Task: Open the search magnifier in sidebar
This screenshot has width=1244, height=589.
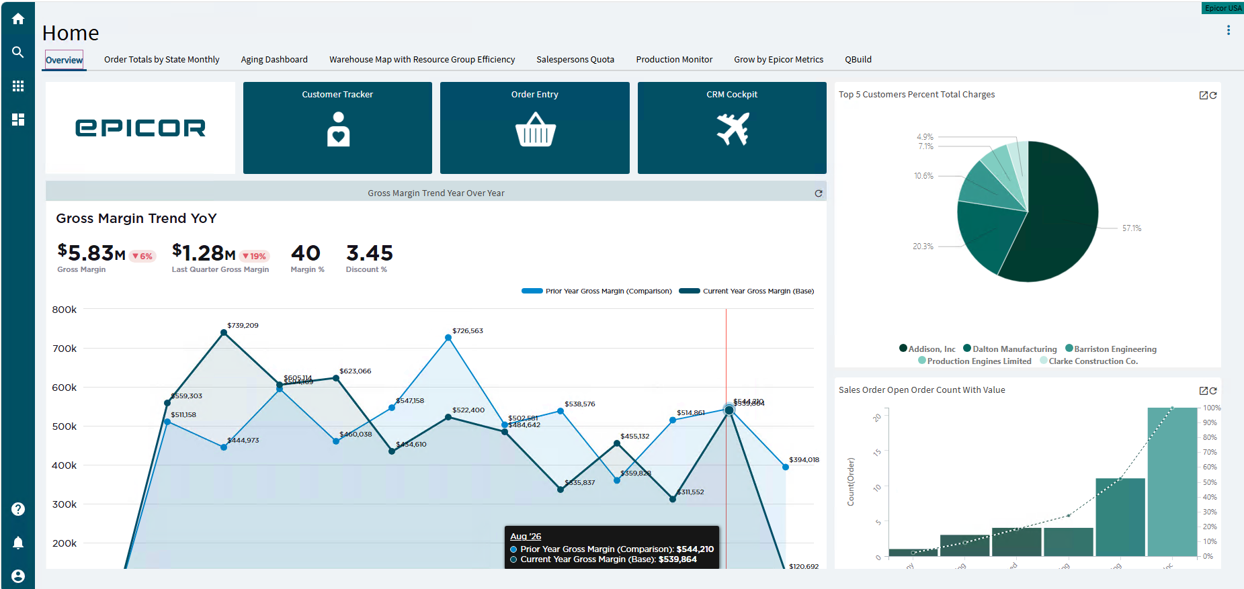Action: 18,52
